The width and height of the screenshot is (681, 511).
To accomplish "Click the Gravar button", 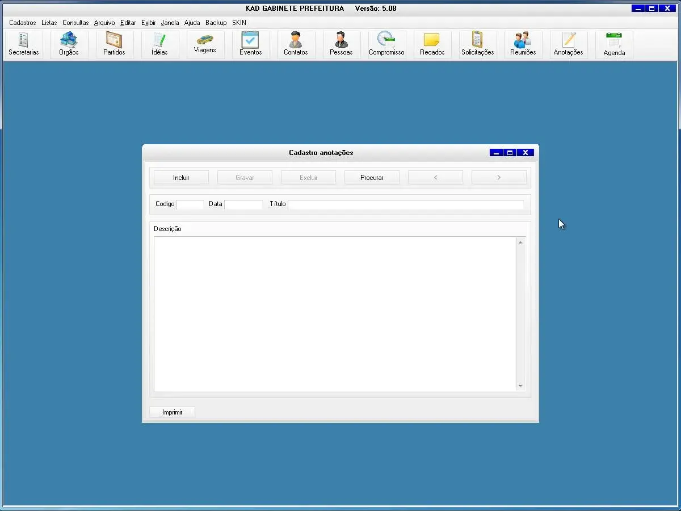I will coord(245,178).
